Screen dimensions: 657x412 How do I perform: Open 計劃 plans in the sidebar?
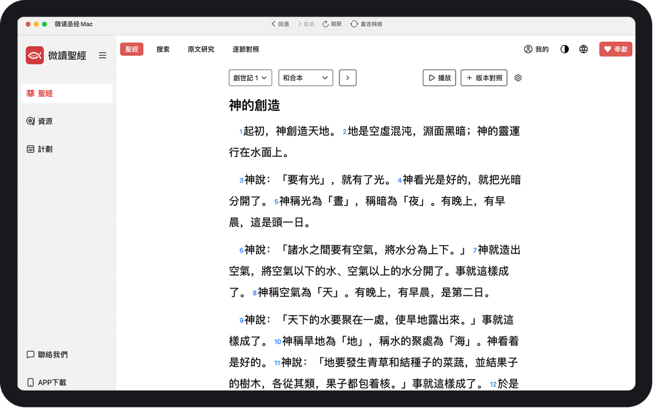32,148
